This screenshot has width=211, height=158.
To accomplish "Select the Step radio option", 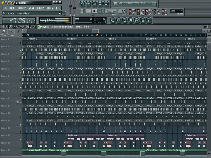I will [2, 35].
